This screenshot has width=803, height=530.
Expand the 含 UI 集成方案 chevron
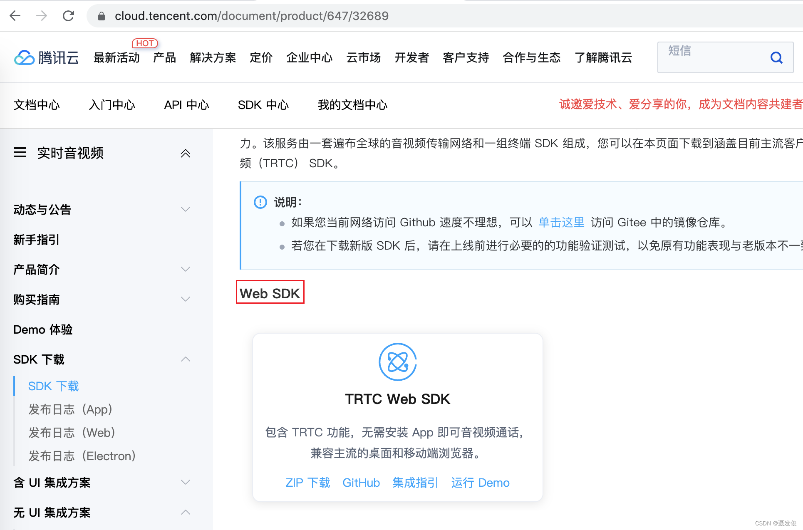186,482
